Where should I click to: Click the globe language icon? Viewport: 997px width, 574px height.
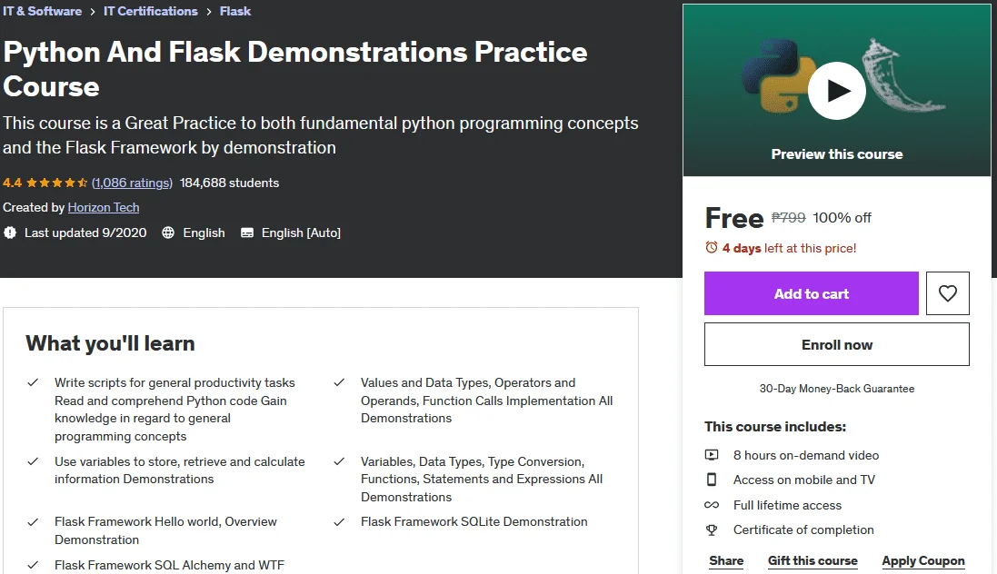click(168, 233)
